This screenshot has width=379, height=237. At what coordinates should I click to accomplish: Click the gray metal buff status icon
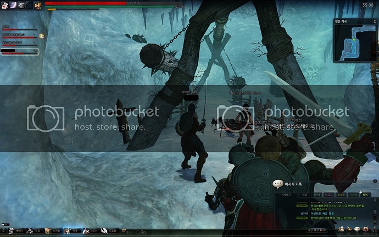21,5
